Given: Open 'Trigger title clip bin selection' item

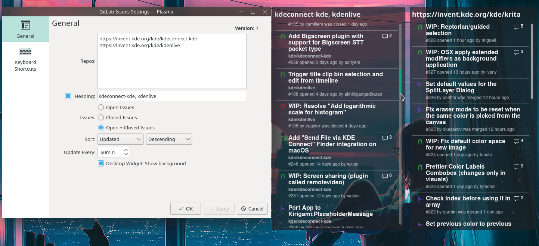Looking at the screenshot, I should point(335,77).
